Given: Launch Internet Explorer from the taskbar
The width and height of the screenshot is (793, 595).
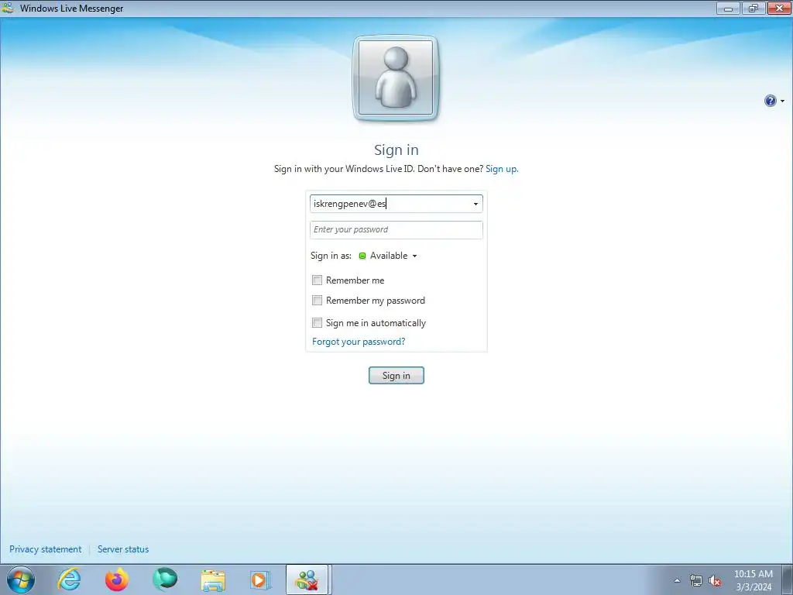Looking at the screenshot, I should coord(69,580).
